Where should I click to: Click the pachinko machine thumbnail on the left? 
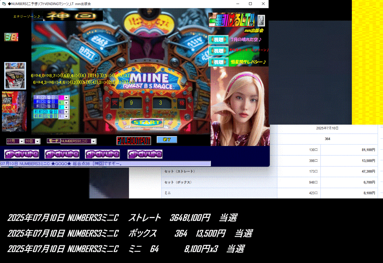point(15,76)
